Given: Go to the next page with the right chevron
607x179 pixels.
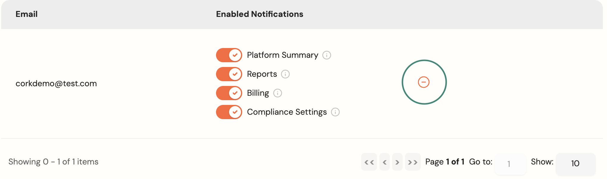Looking at the screenshot, I should [x=397, y=162].
